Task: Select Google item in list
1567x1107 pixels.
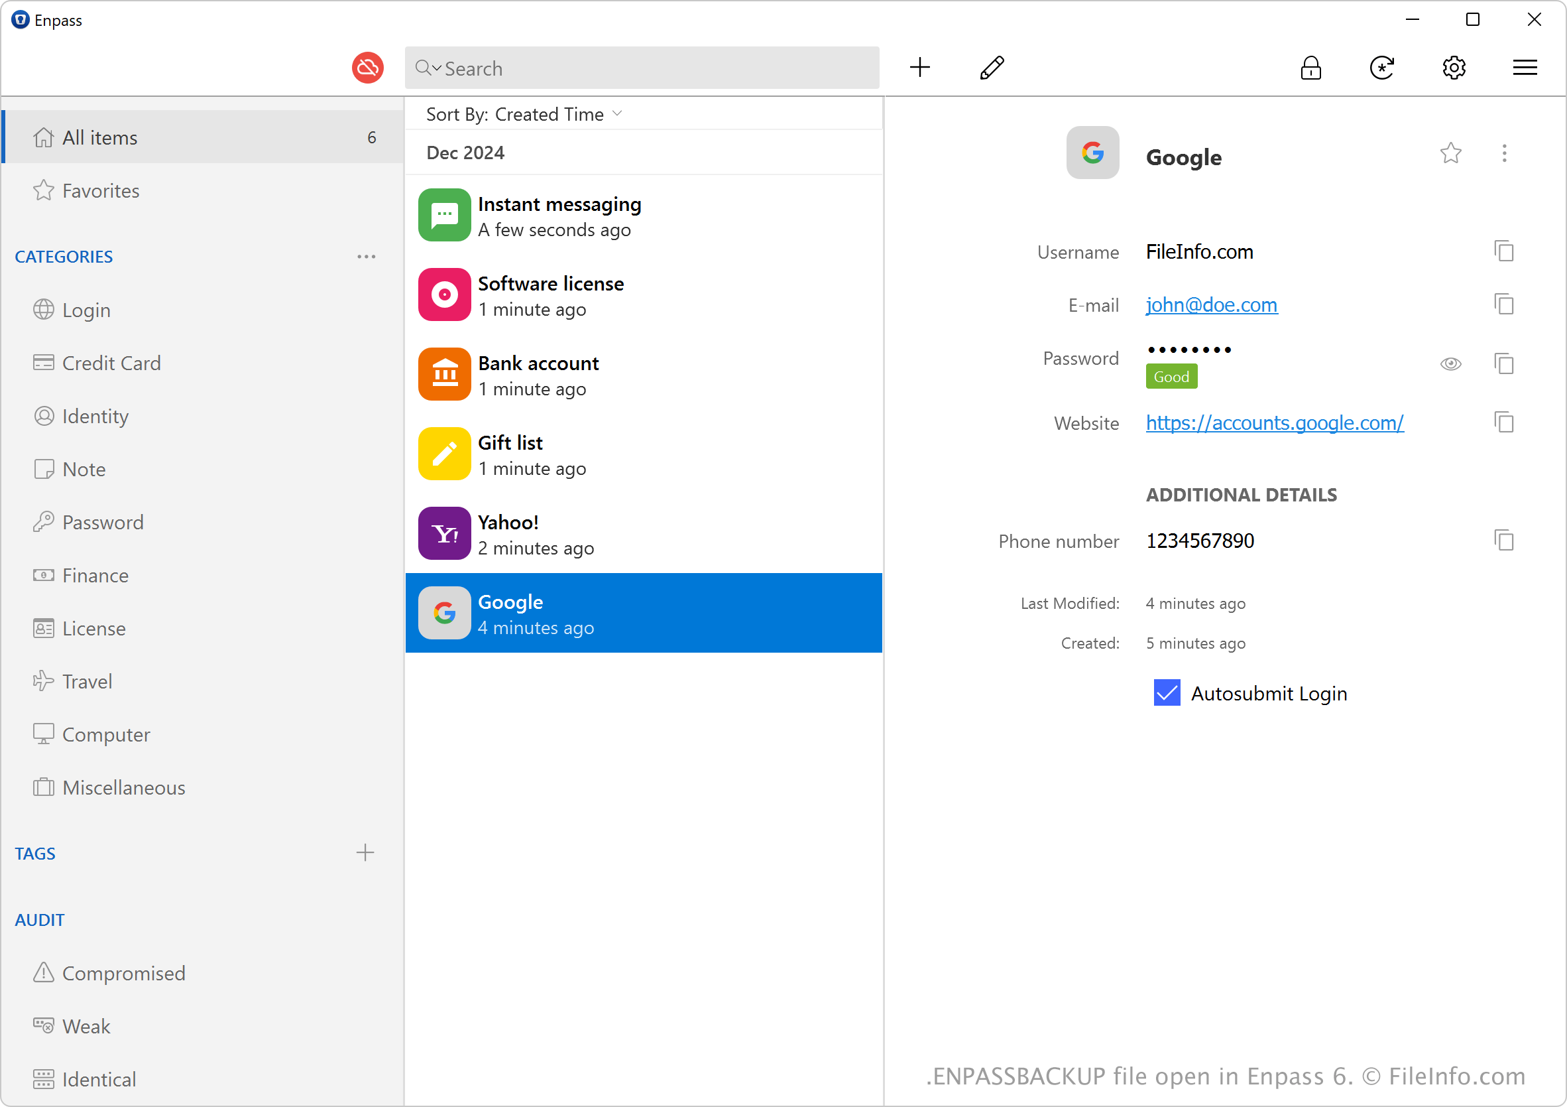Action: pos(644,614)
